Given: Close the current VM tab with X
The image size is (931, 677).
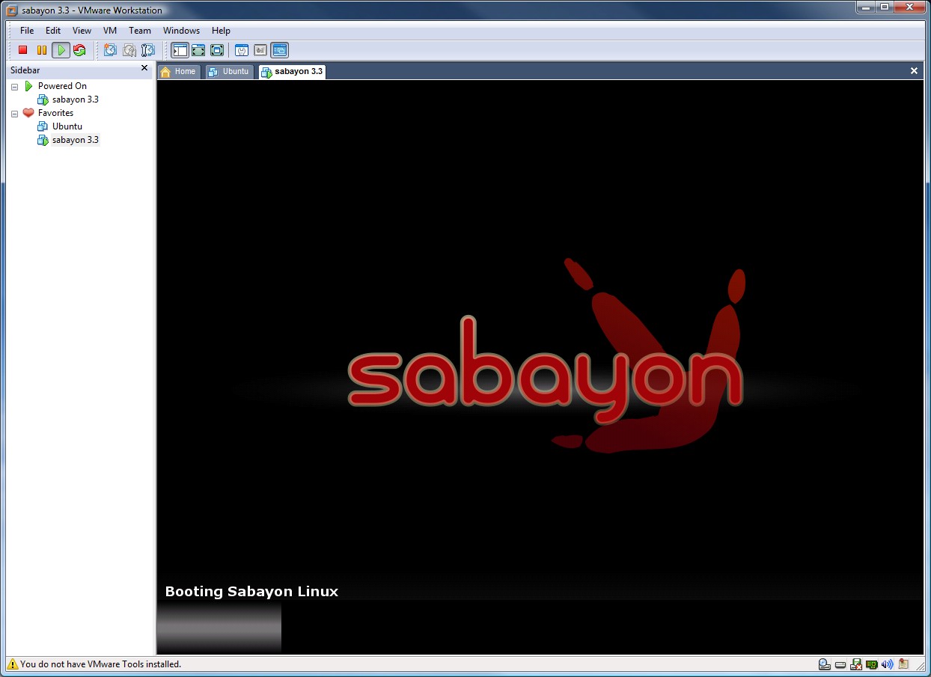Looking at the screenshot, I should coord(914,70).
